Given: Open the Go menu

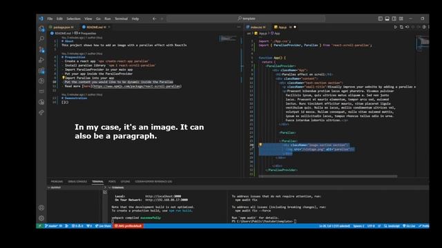Looking at the screenshot, I should (x=98, y=19).
